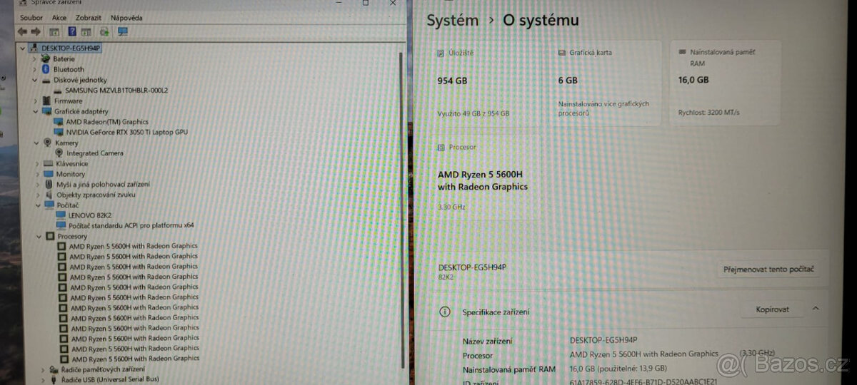Viewport: 857px width, 385px height.
Task: Click the blue question mark Help toolbar icon
Action: [x=72, y=31]
